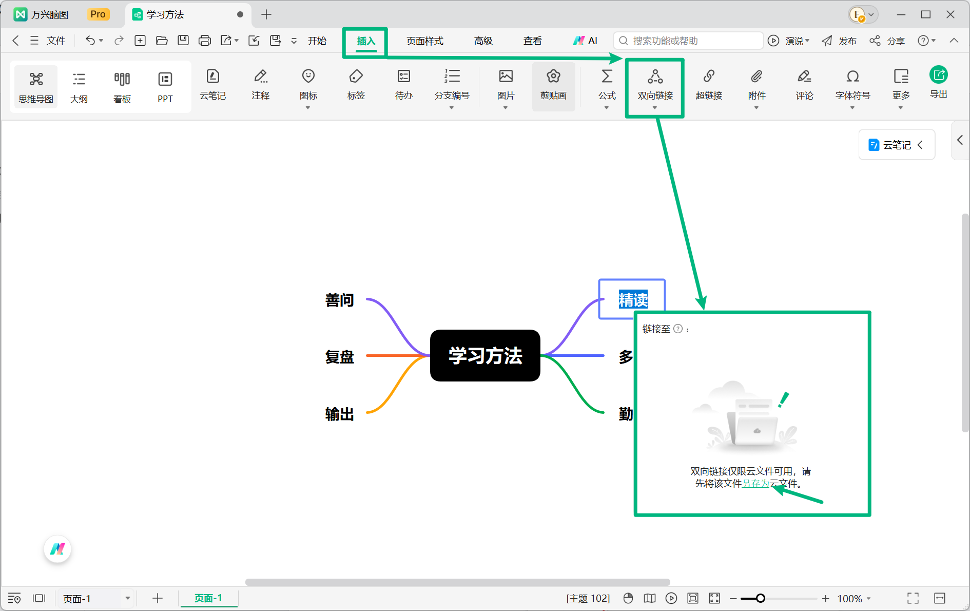
Task: Click the 发布 publish button
Action: click(839, 41)
